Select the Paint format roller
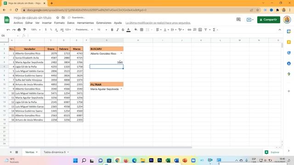 click(24, 30)
